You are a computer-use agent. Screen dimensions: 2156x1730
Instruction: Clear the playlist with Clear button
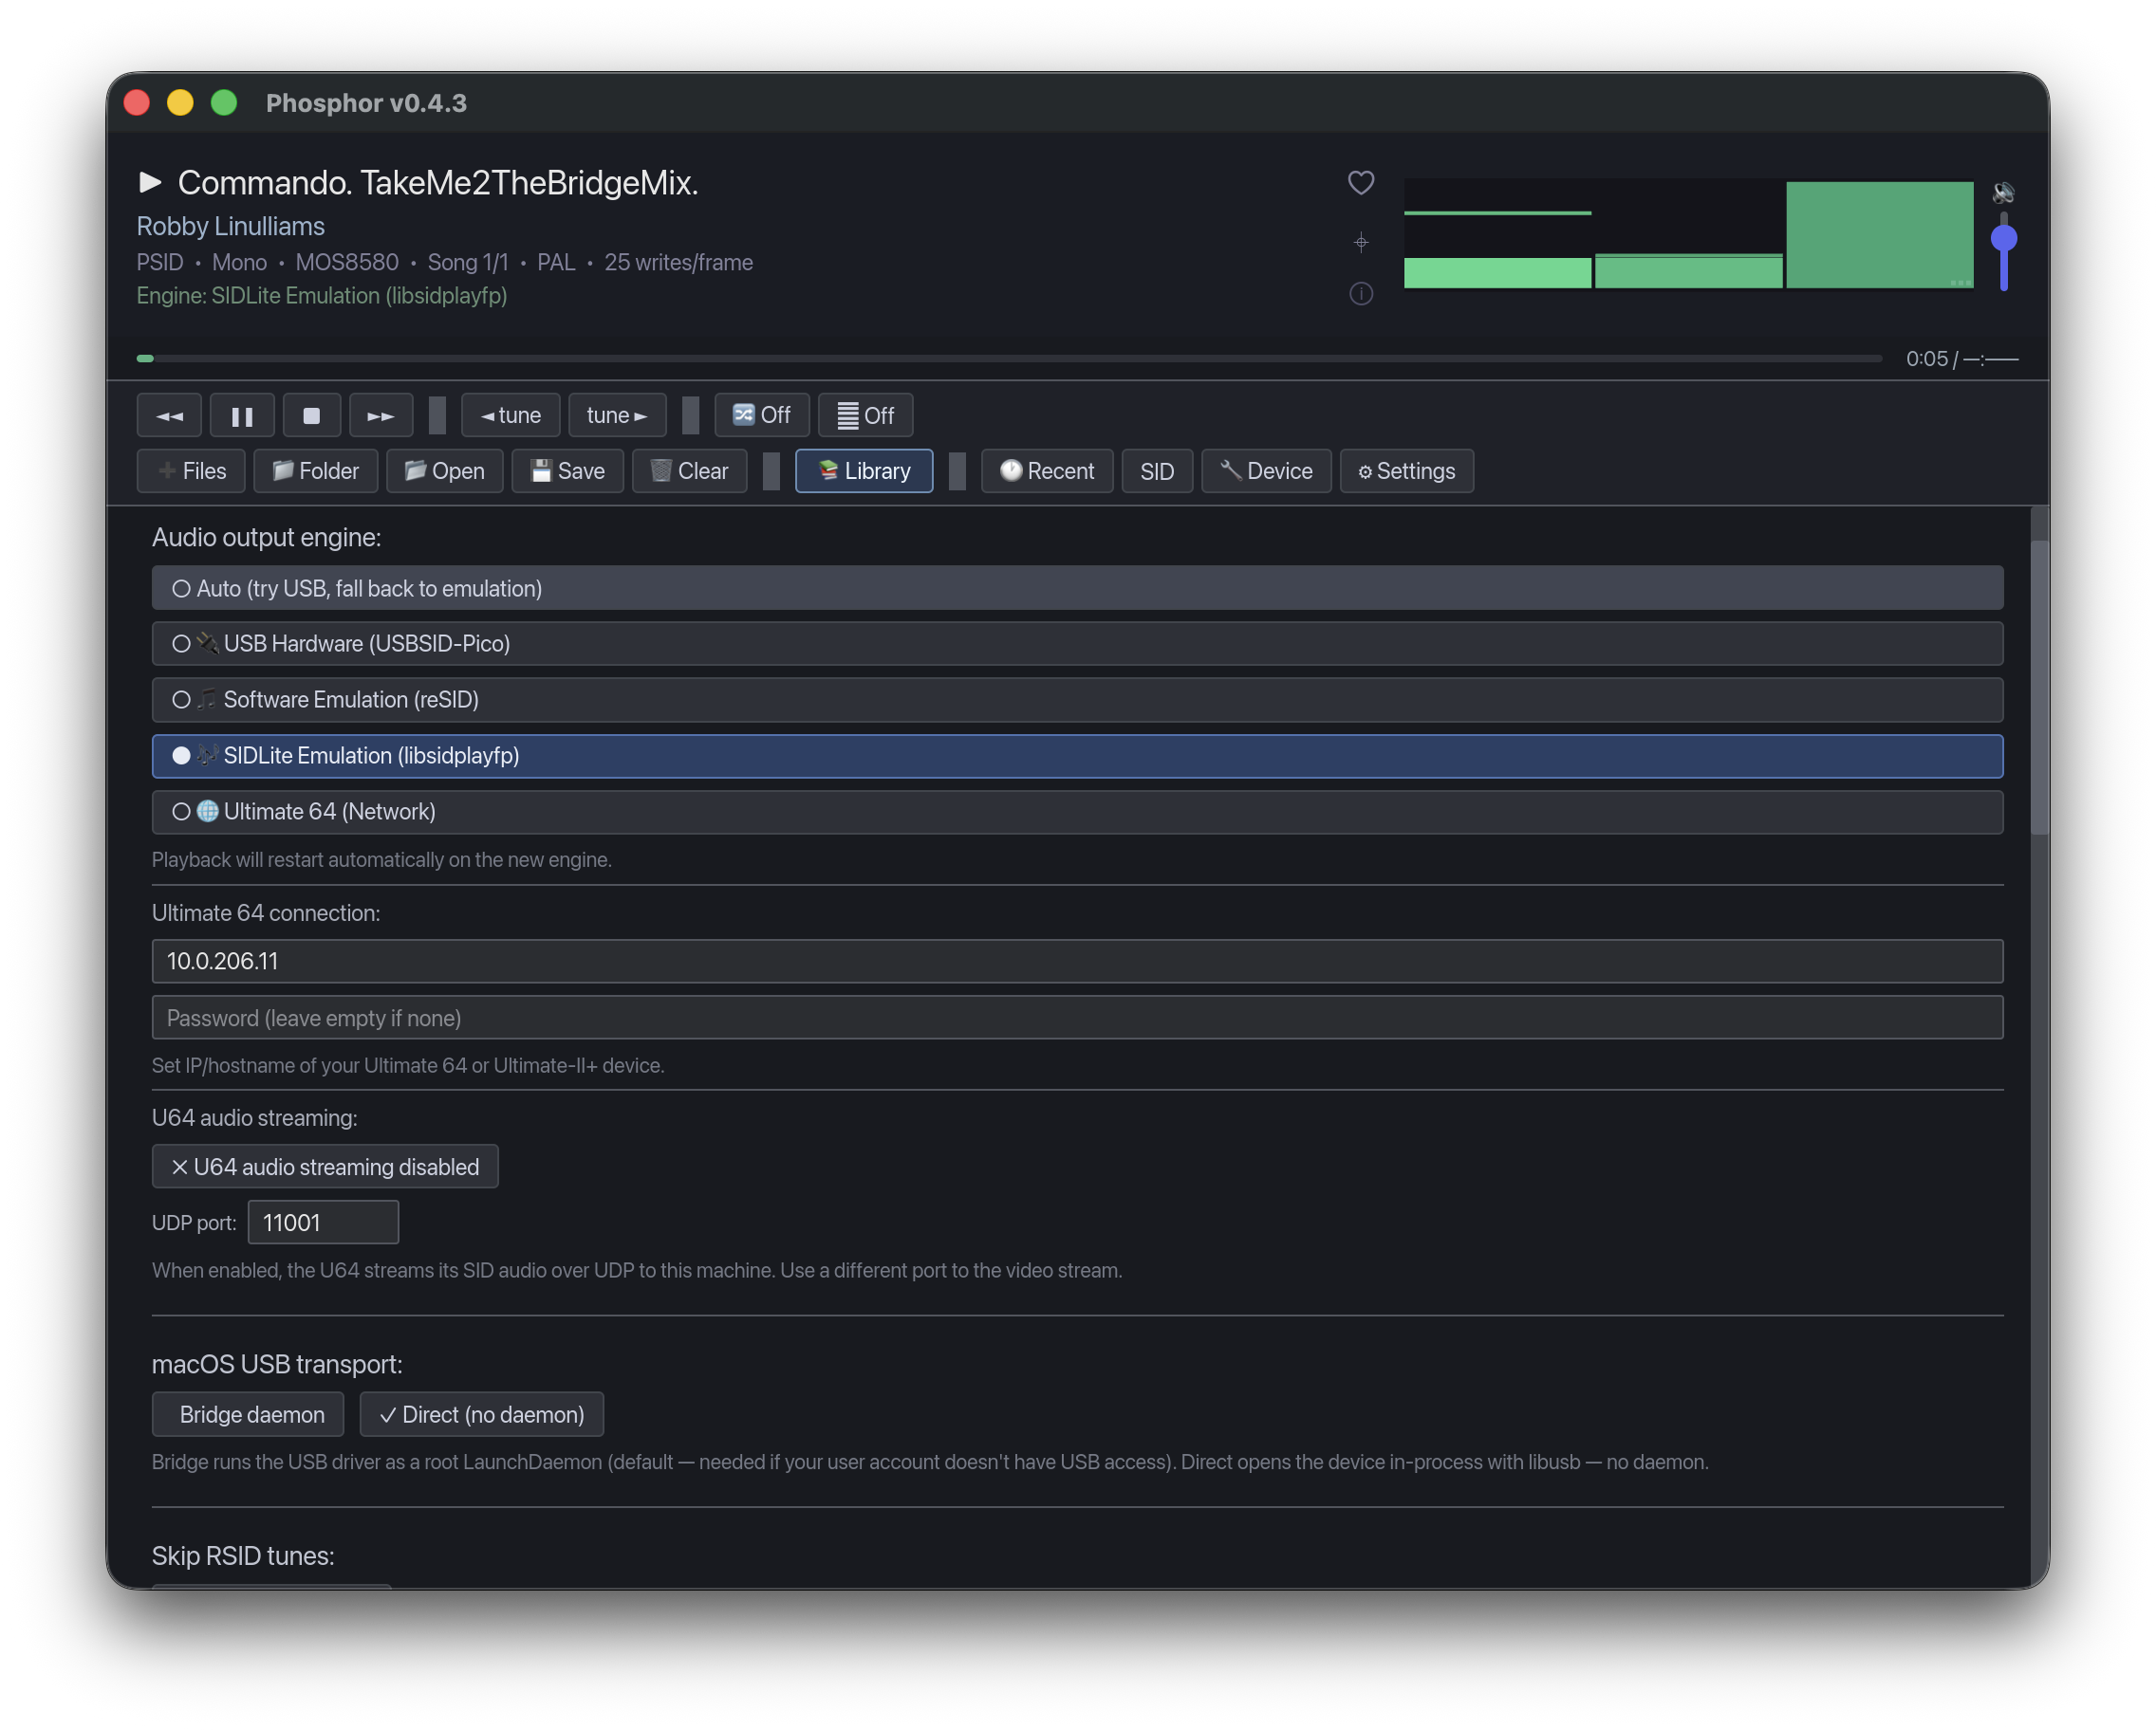(690, 471)
